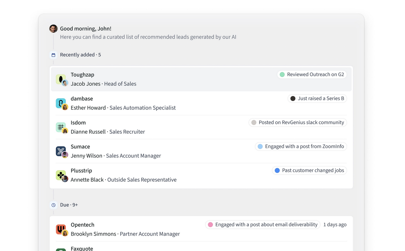The width and height of the screenshot is (405, 251).
Task: Select the Isdom grid logo
Action: pyautogui.click(x=60, y=127)
